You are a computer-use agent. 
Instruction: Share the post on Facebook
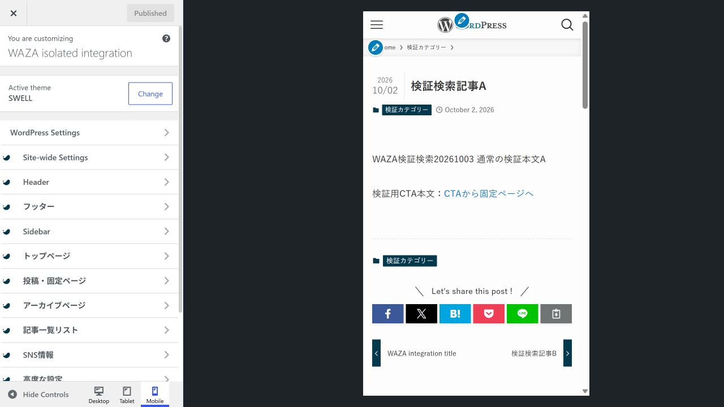point(388,314)
